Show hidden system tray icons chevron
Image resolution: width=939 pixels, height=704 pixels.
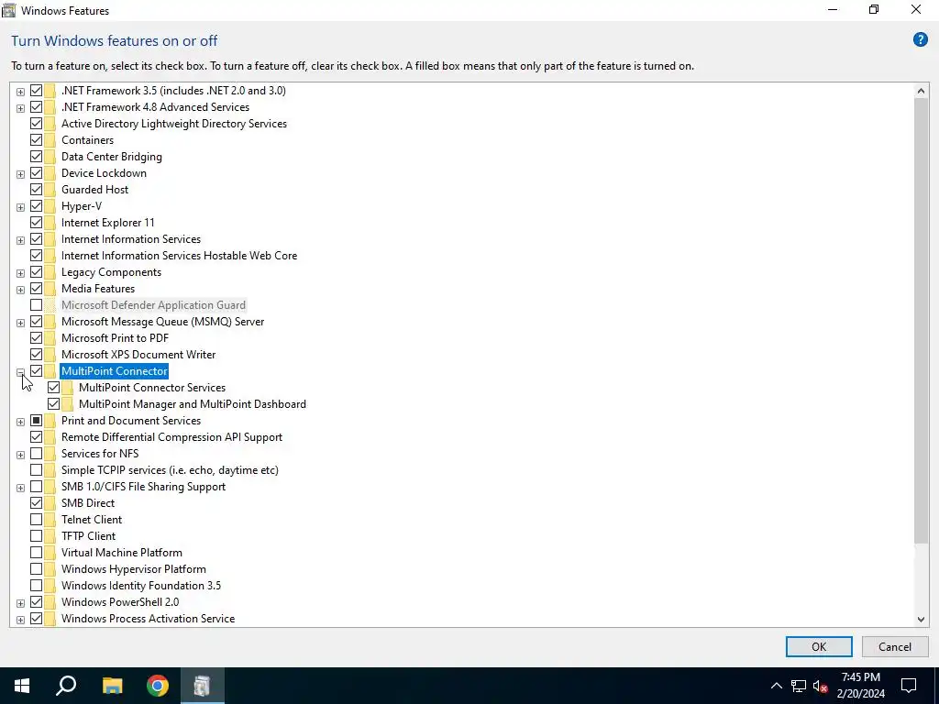776,686
